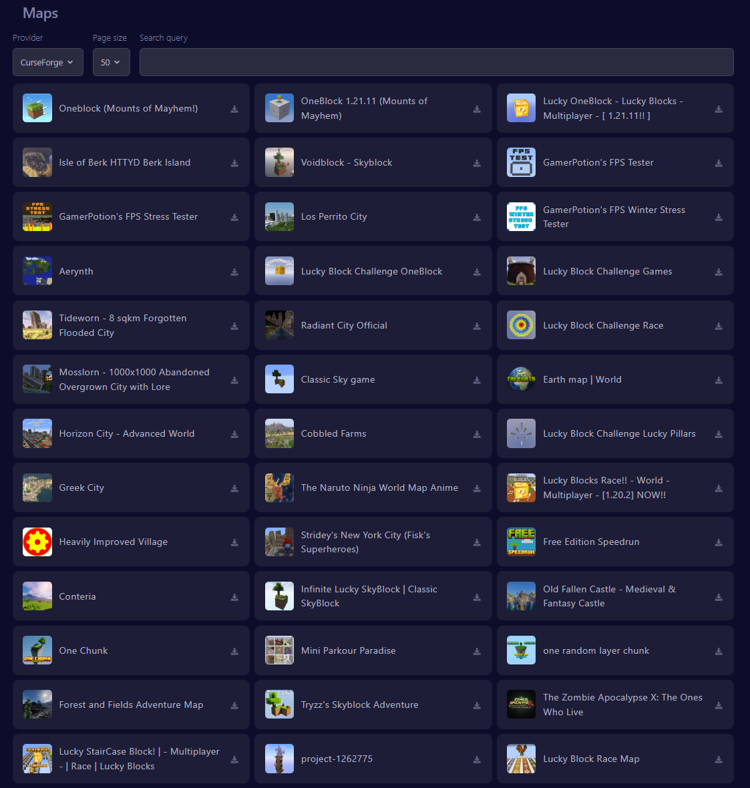750x788 pixels.
Task: Open The Naruto Ninja World Map Anime
Action: pyautogui.click(x=379, y=488)
